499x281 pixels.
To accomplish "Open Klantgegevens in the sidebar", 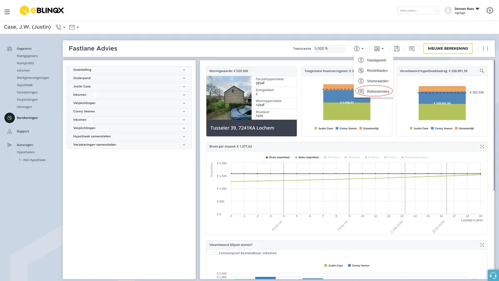I will (x=27, y=56).
